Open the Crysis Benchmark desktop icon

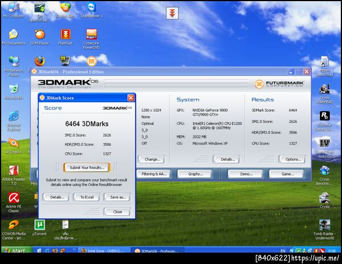(x=324, y=176)
